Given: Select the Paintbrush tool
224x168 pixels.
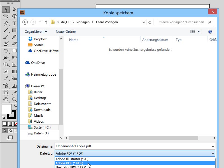Looking at the screenshot, I should [x=6, y=37].
